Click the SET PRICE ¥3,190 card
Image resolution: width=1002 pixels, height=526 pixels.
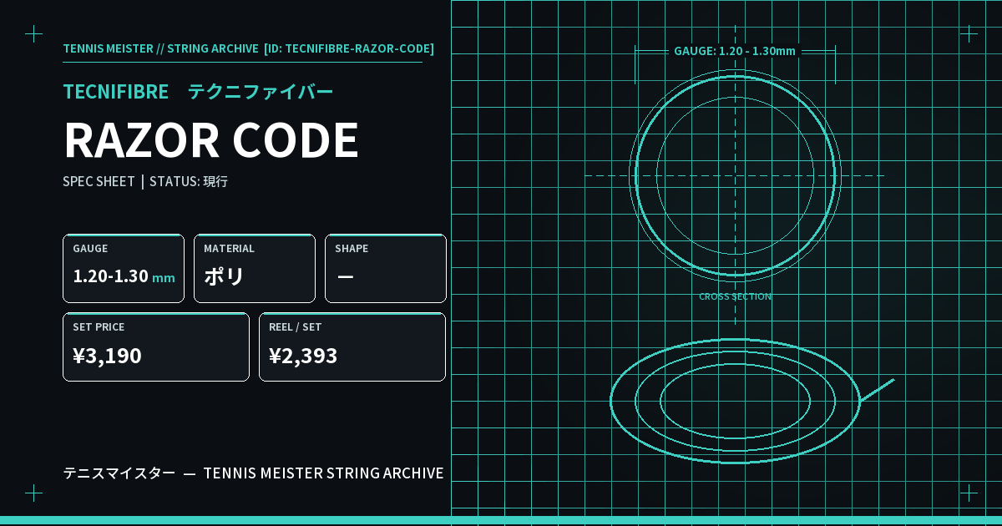tap(156, 347)
